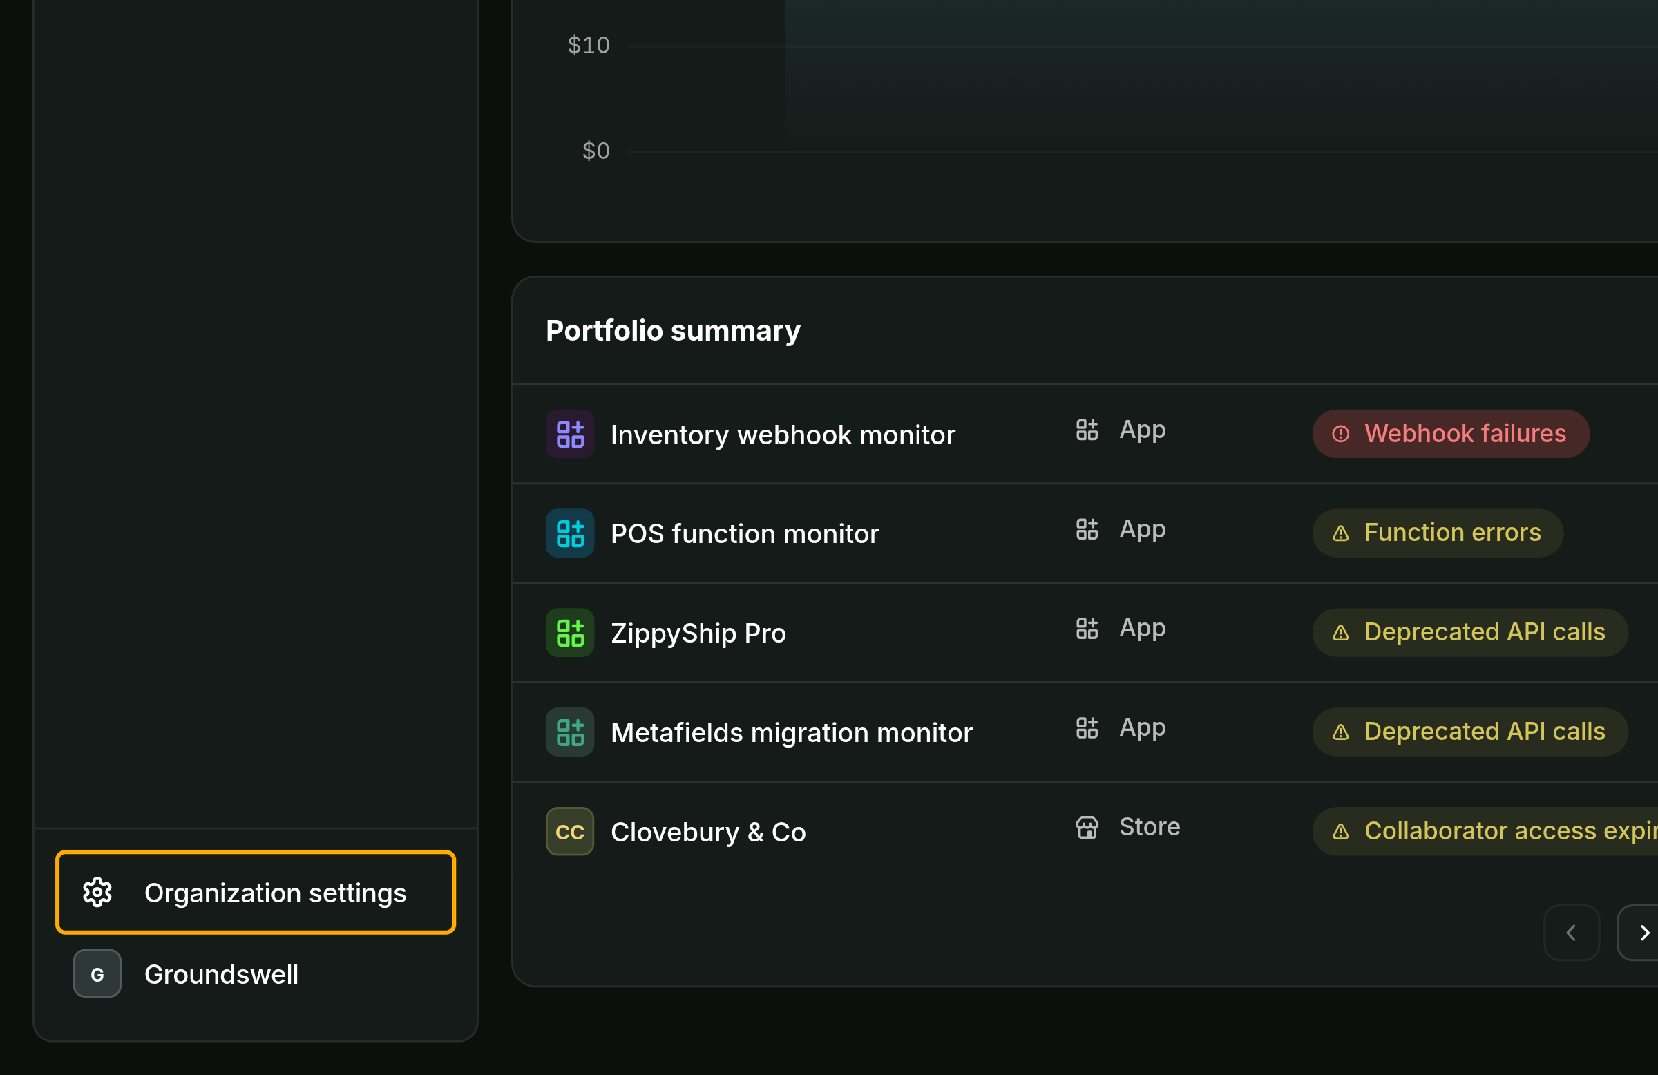Open the Groundswell organization switcher
Viewport: 1658px width, 1075px height.
coord(256,974)
